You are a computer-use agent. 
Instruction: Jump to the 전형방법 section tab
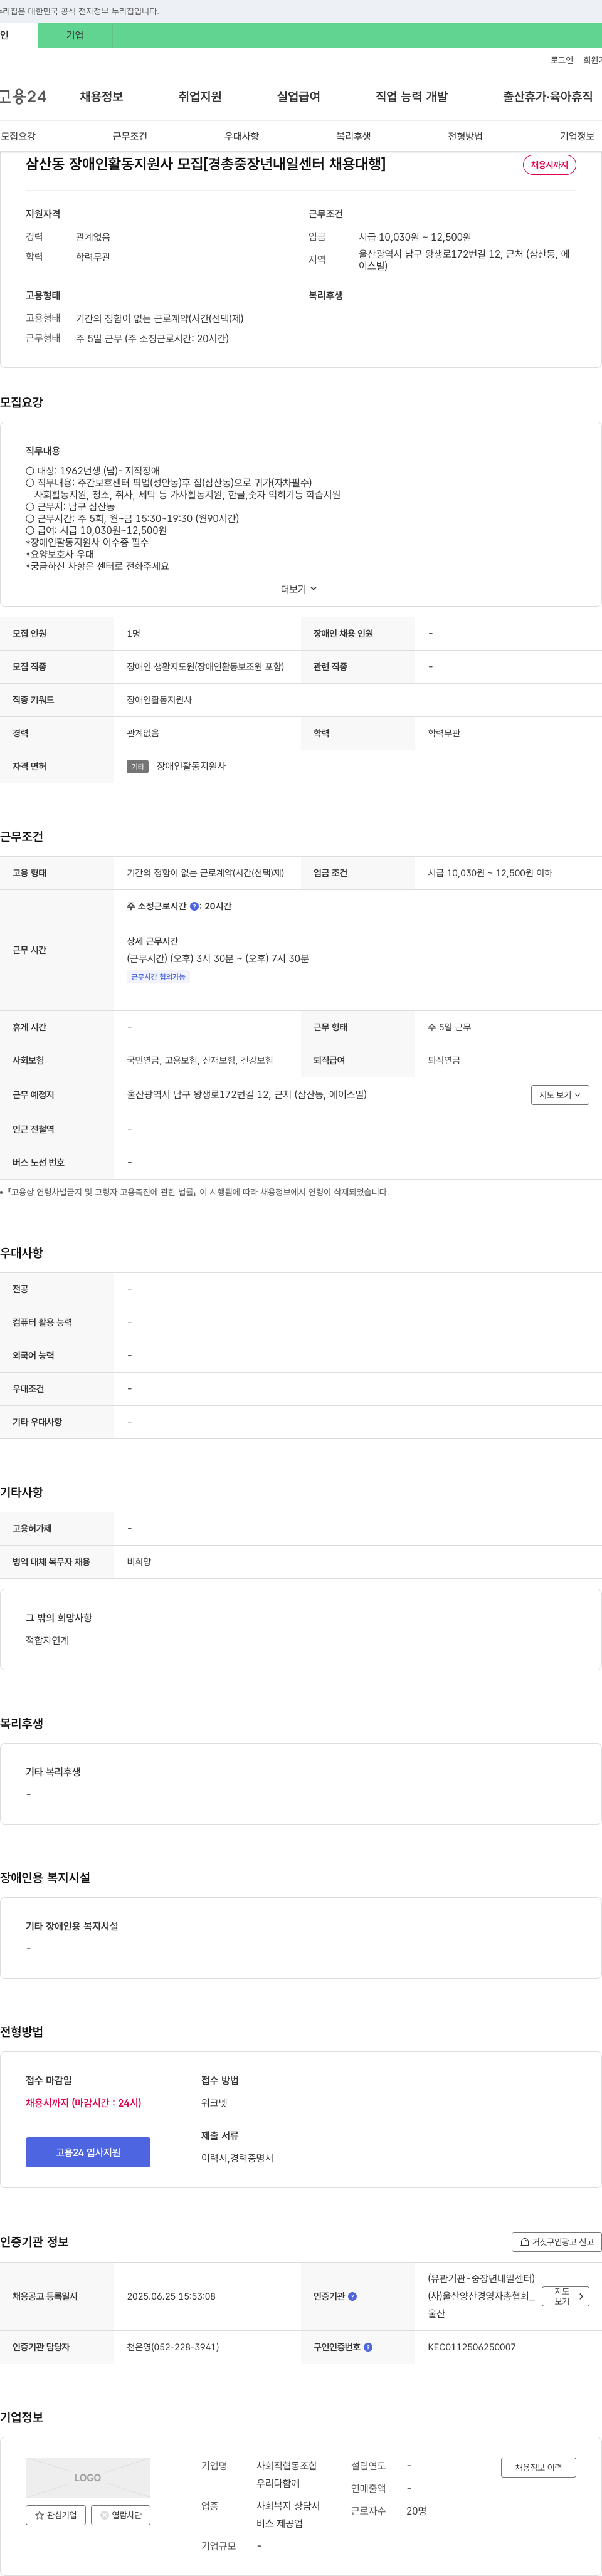pyautogui.click(x=465, y=136)
